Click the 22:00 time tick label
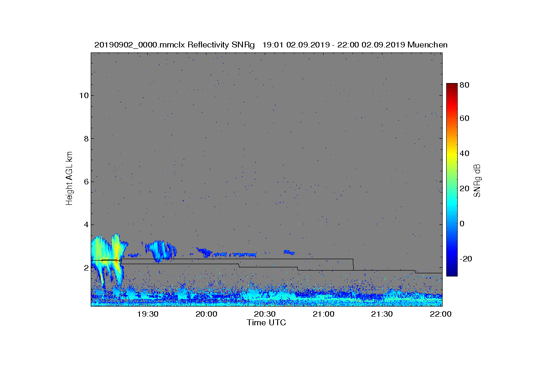The width and height of the screenshot is (547, 365). point(441,314)
